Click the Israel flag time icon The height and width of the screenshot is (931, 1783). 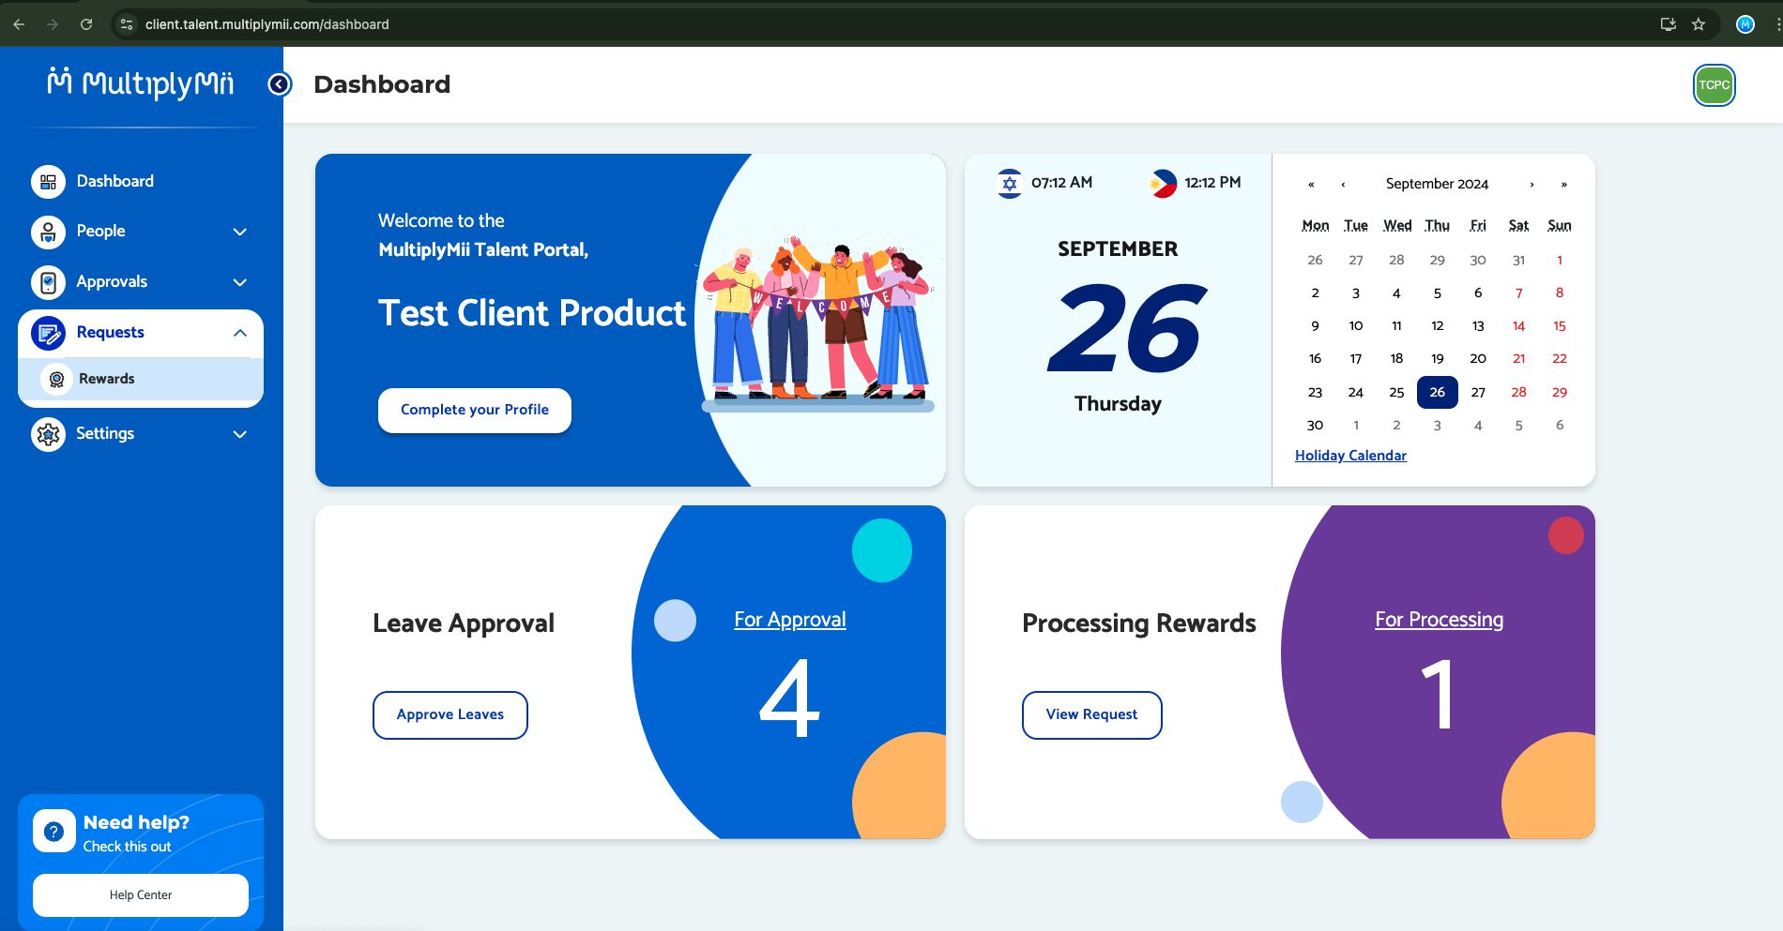coord(1010,184)
